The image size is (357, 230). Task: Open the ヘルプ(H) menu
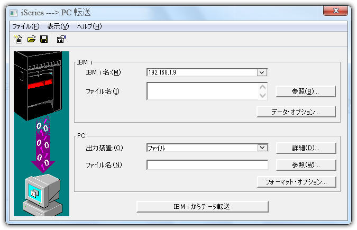click(89, 26)
